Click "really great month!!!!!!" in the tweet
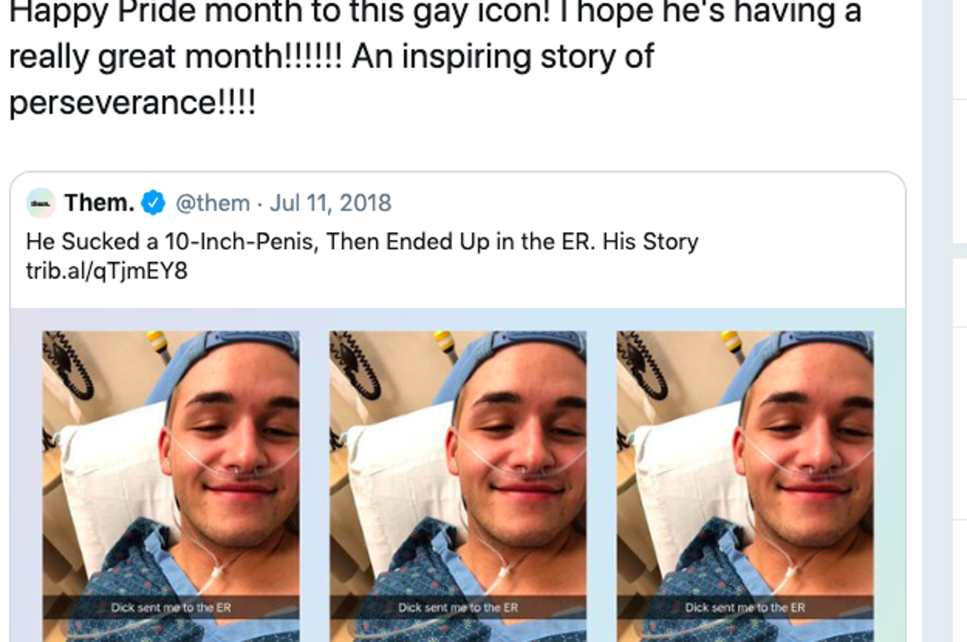Viewport: 967px width, 642px height. [x=175, y=58]
